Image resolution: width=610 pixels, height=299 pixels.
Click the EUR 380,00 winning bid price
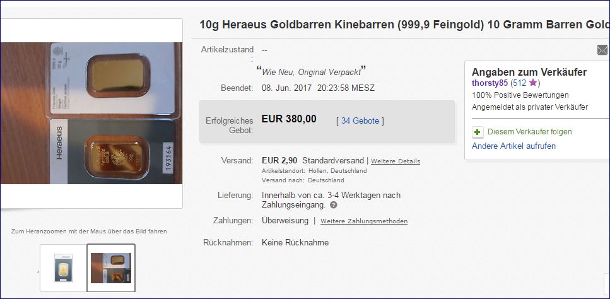coord(289,119)
